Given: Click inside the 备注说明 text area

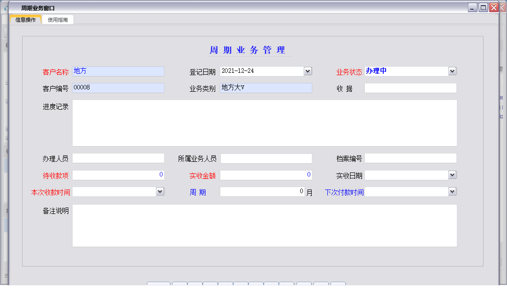Looking at the screenshot, I should click(x=264, y=225).
